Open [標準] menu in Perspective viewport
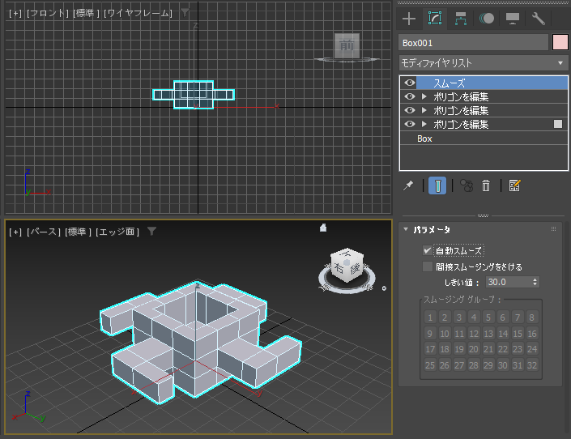This screenshot has height=439, width=571. click(78, 232)
